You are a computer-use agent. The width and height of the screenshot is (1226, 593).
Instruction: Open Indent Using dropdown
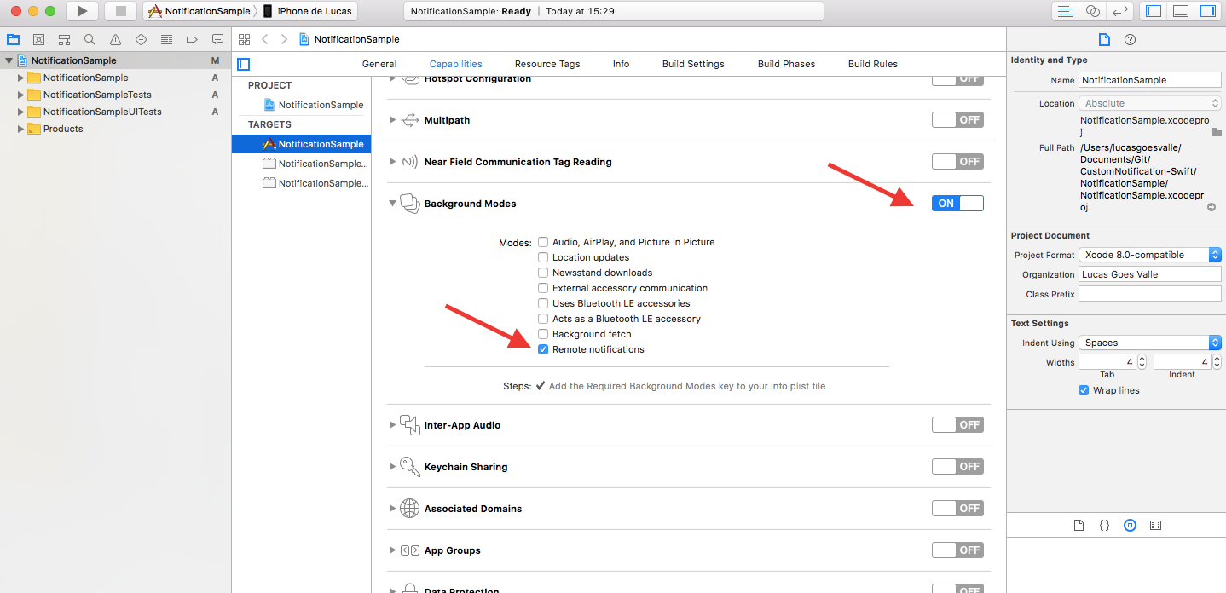click(x=1150, y=343)
